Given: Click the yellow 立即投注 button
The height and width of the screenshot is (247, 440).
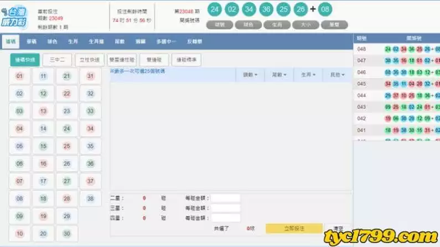Looking at the screenshot, I should (294, 229).
